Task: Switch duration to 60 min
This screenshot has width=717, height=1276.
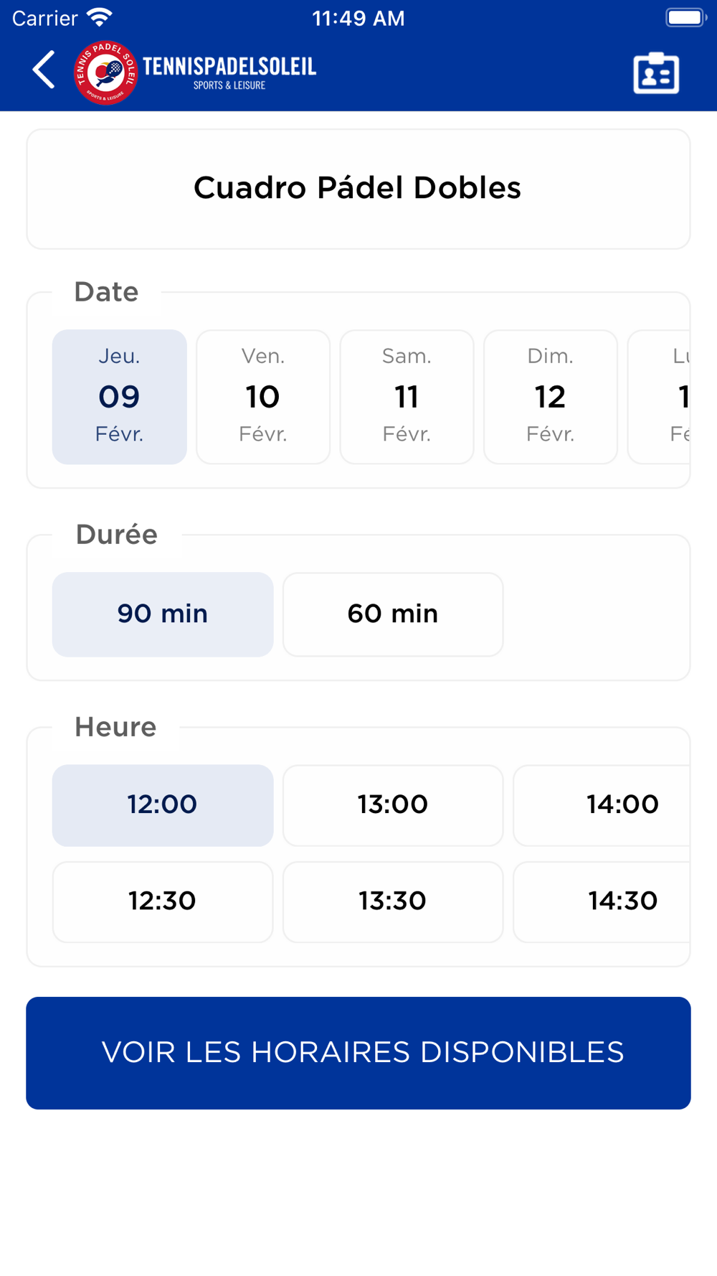Action: pos(393,614)
